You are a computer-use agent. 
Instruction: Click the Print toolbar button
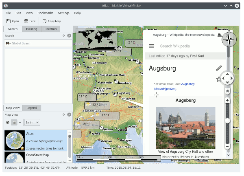(29, 21)
